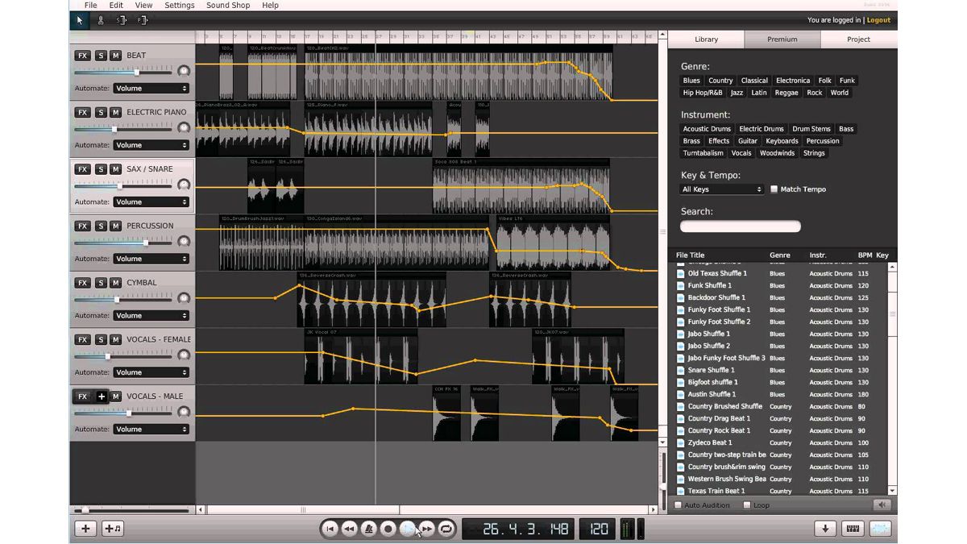
Task: Filter library by Electronica genre
Action: (x=793, y=80)
